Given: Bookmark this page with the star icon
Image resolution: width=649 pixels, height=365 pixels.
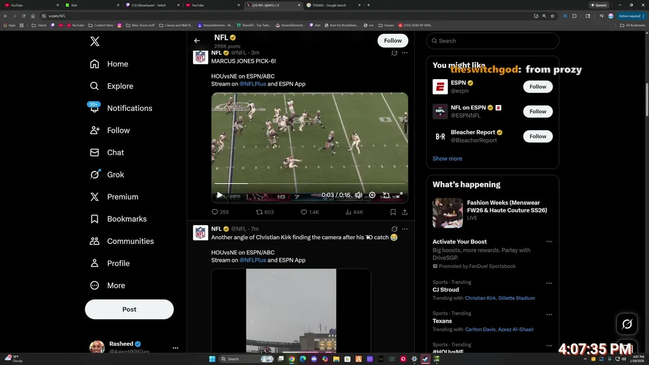Looking at the screenshot, I should (x=553, y=16).
